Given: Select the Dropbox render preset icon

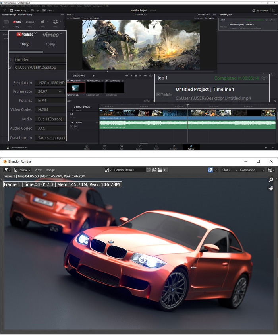Looking at the screenshot, I should pyautogui.click(x=55, y=22).
